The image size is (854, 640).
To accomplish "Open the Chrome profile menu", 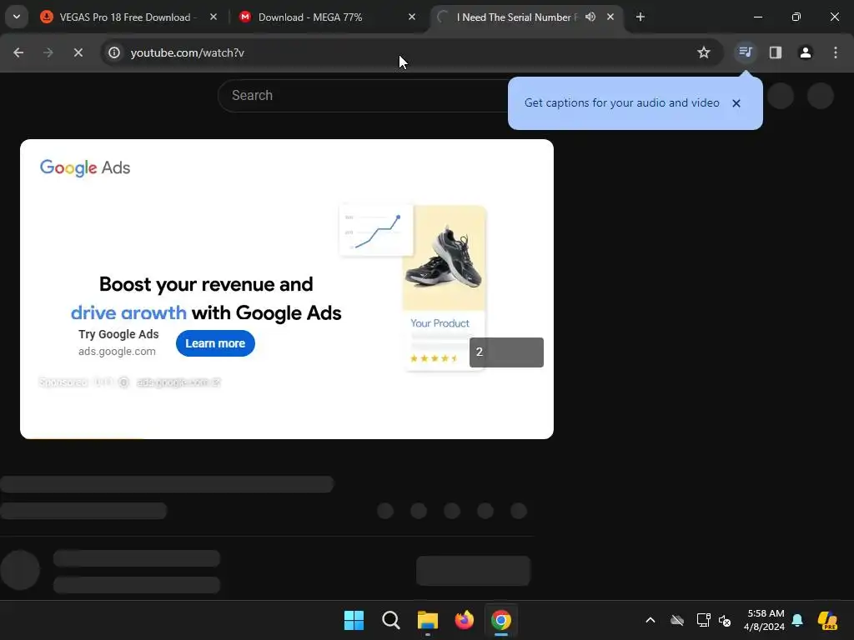I will [x=806, y=52].
